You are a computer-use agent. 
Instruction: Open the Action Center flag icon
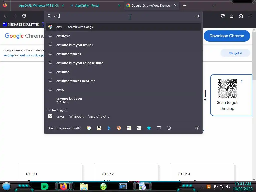(x=216, y=186)
